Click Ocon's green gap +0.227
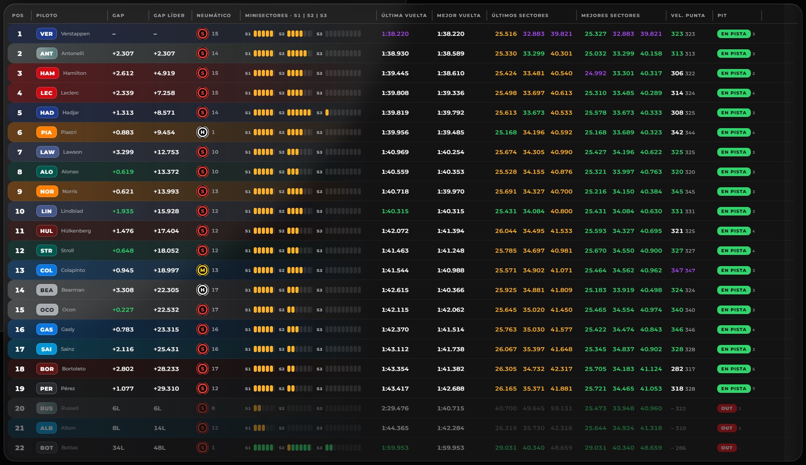This screenshot has width=806, height=465. pyautogui.click(x=123, y=310)
